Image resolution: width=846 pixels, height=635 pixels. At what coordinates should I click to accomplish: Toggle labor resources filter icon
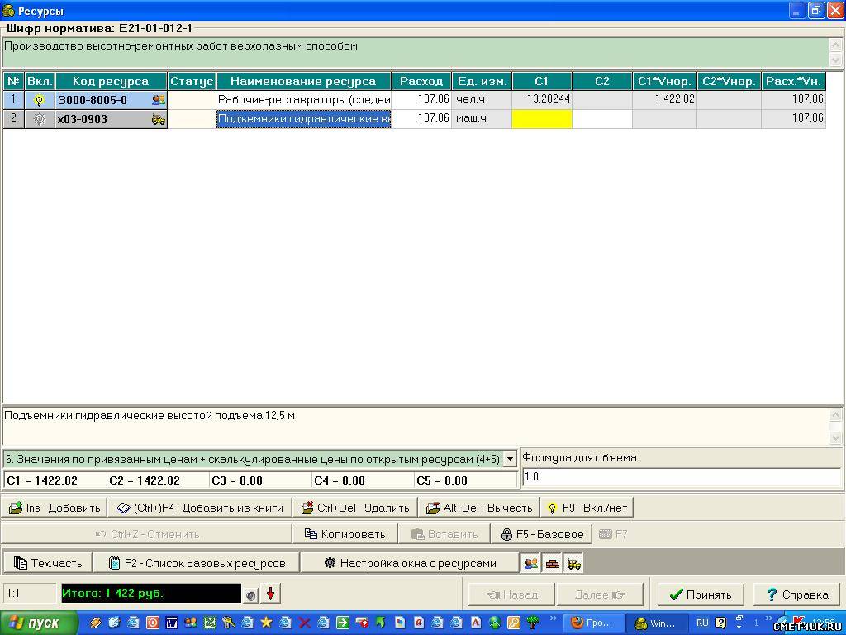coord(531,563)
